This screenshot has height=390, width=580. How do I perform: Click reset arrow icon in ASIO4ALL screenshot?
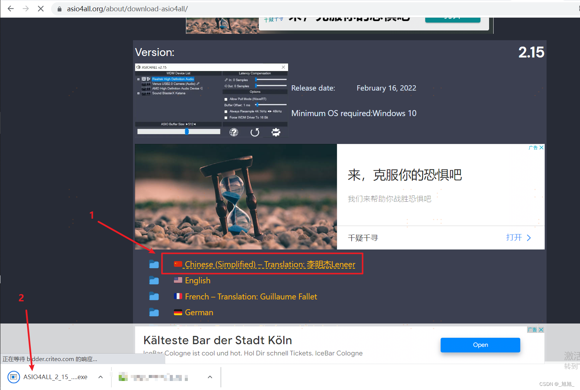255,132
